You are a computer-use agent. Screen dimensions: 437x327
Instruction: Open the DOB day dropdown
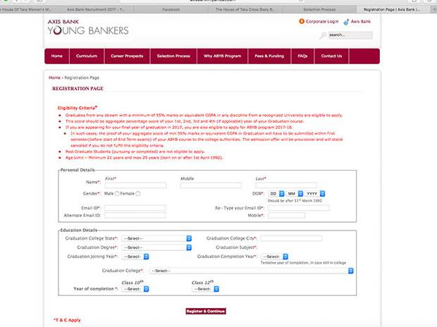coord(276,194)
